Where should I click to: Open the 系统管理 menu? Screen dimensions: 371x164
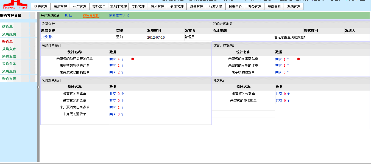294,7
